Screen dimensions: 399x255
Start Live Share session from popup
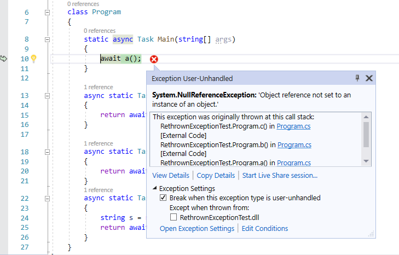tap(280, 175)
